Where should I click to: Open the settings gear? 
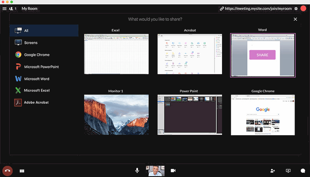pos(296,9)
